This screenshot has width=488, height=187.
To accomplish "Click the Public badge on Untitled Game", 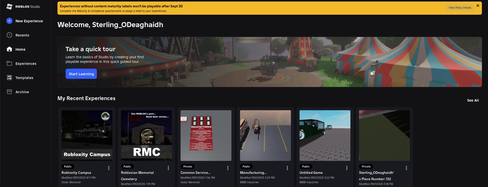I will point(306,166).
